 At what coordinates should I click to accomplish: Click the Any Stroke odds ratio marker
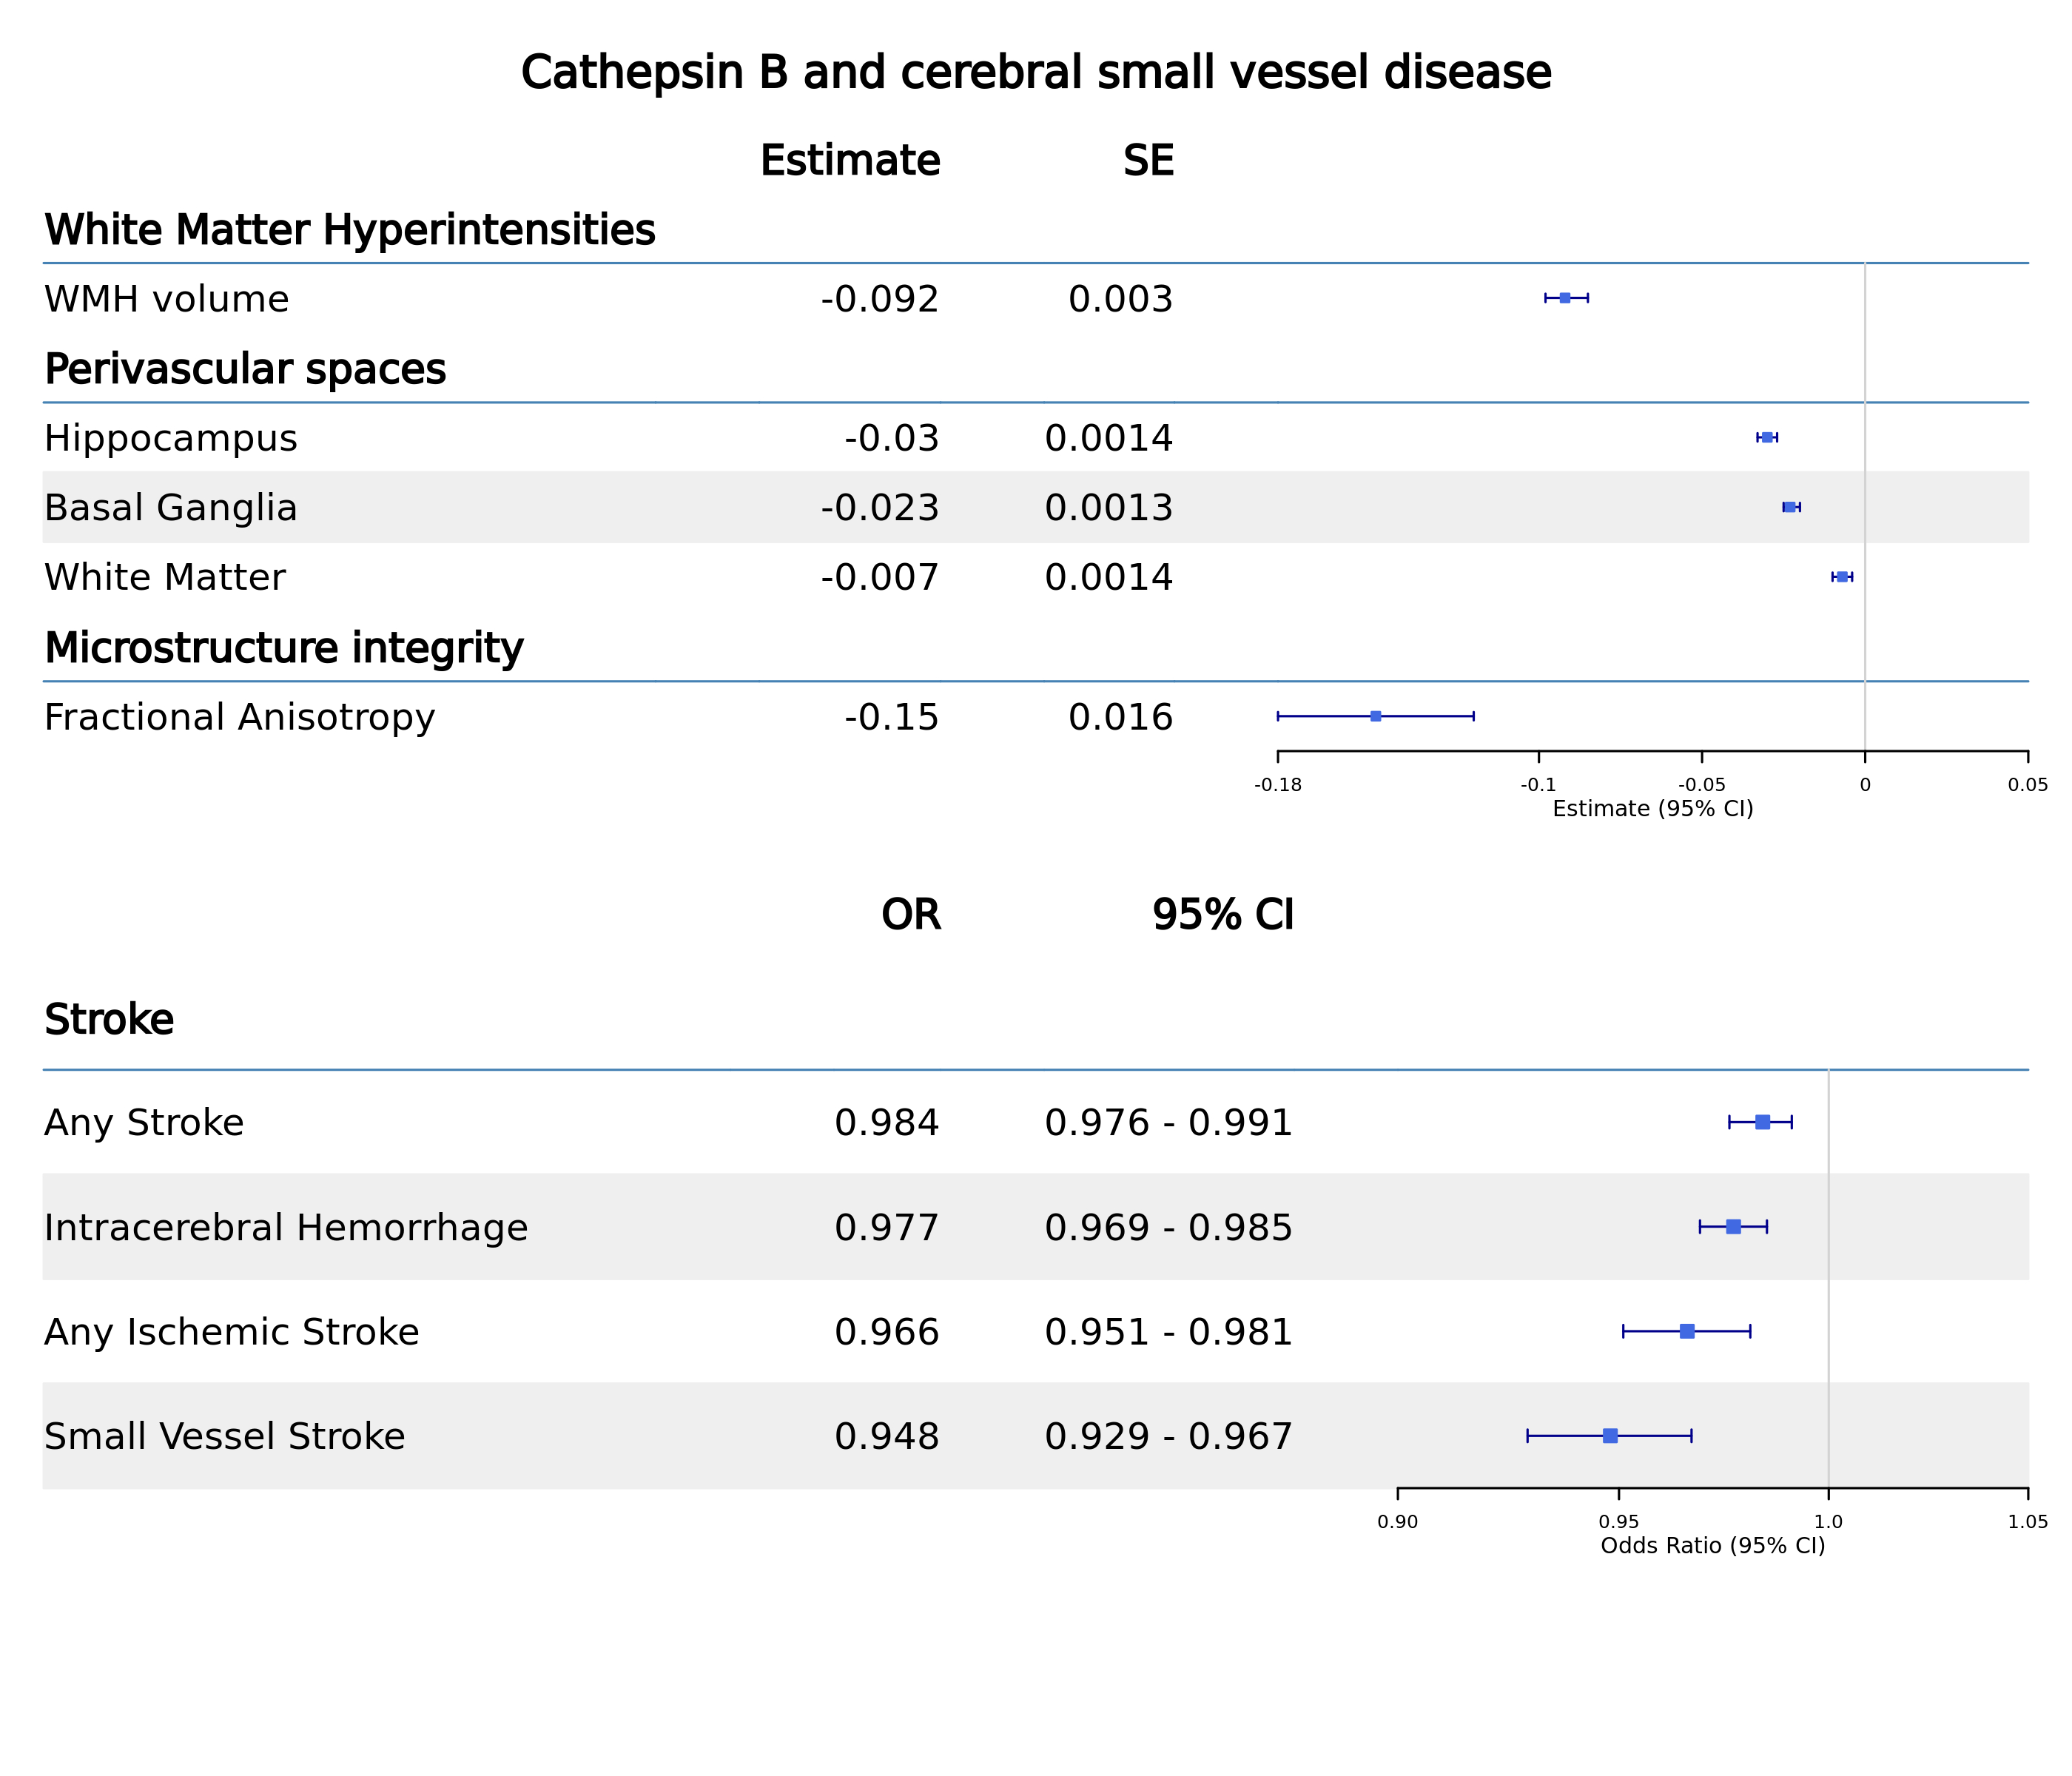(x=1763, y=1122)
